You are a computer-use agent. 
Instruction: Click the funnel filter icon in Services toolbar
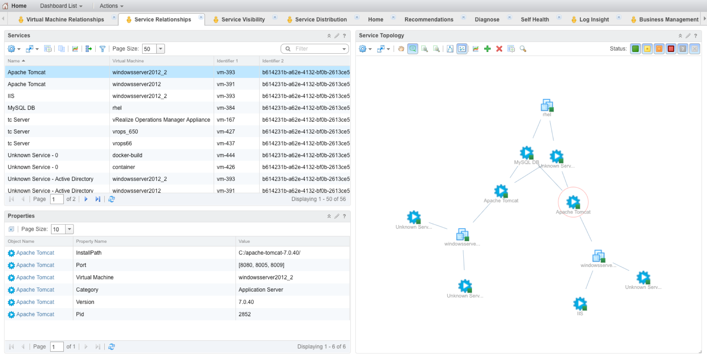pyautogui.click(x=102, y=49)
